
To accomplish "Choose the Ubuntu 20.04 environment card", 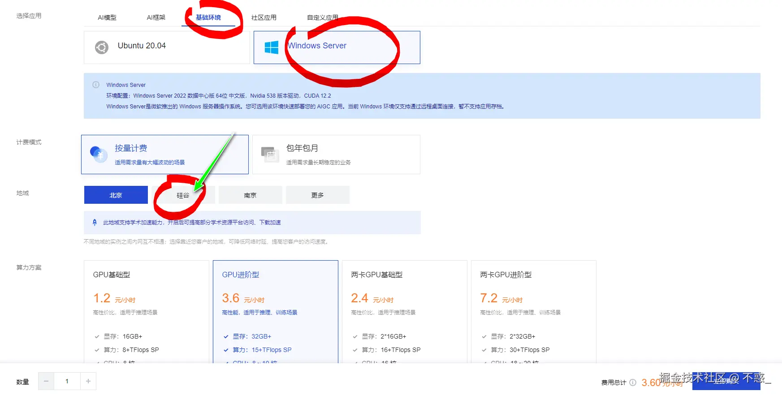I will pos(167,47).
